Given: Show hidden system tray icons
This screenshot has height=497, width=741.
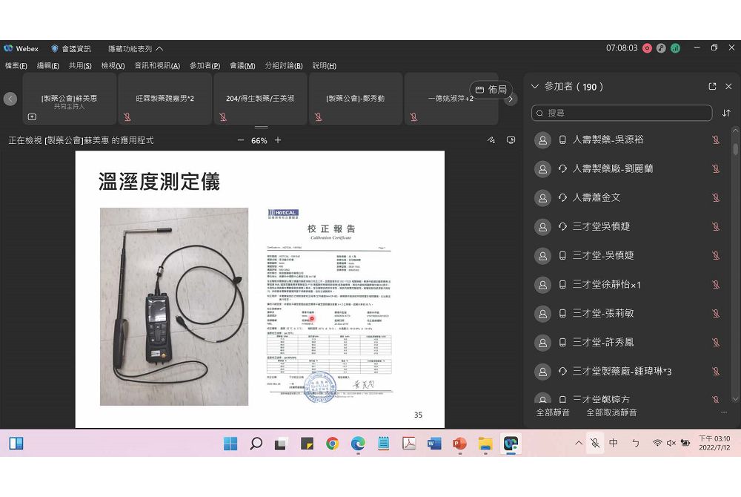Looking at the screenshot, I should coord(579,443).
